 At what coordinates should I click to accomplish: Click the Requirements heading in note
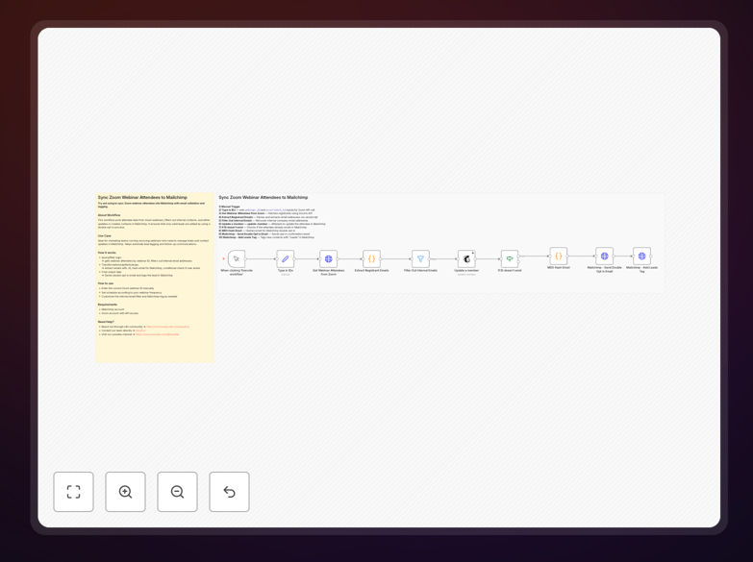[x=108, y=305]
